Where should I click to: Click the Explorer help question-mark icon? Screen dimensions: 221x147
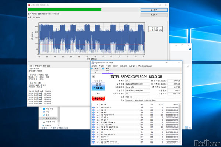pyautogui.click(x=190, y=49)
